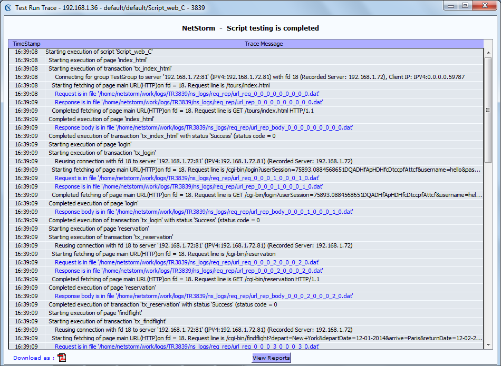Click the TimeStamp column header
This screenshot has height=366, width=501.
(x=26, y=44)
